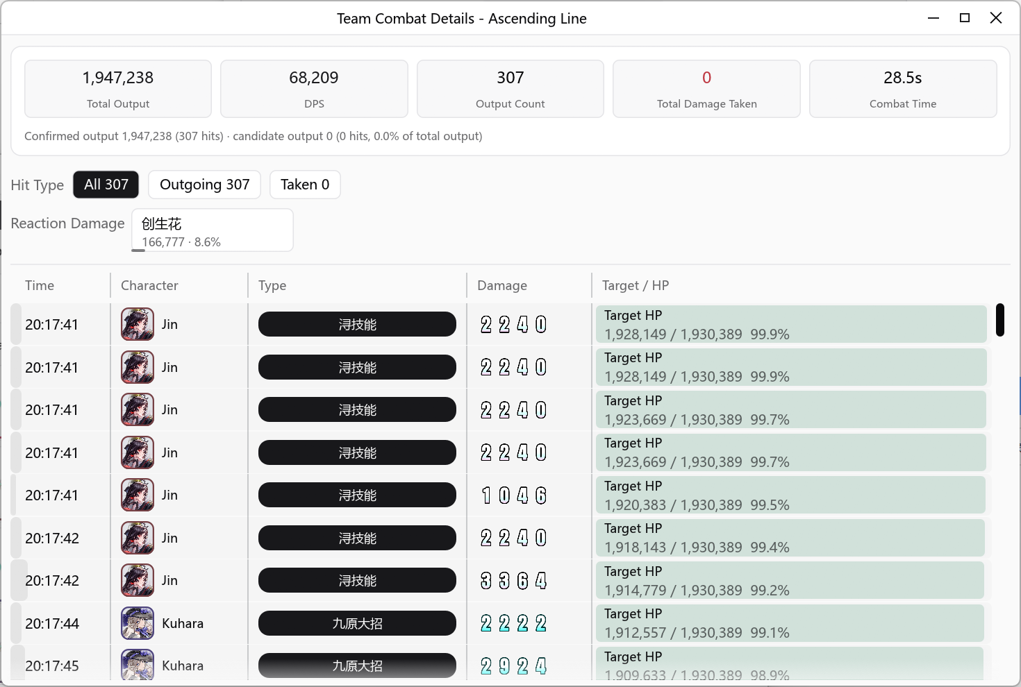This screenshot has height=687, width=1021.
Task: Click Jin's avatar in the 3364 damage row
Action: coord(138,580)
